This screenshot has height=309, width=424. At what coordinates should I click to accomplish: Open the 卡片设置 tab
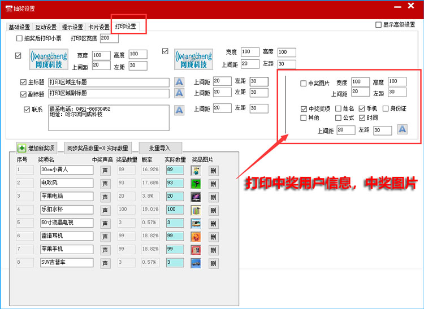coord(98,27)
